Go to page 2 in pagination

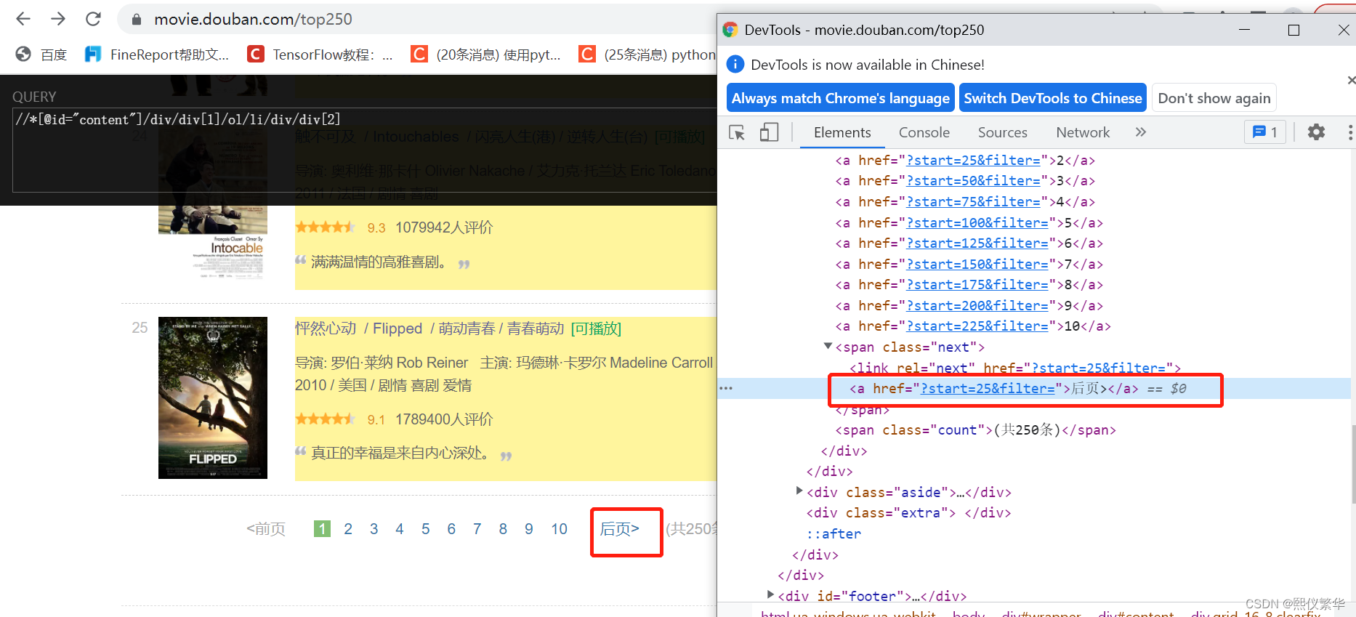(x=348, y=529)
